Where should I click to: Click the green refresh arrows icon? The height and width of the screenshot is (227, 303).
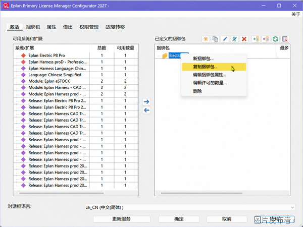[x=275, y=39]
